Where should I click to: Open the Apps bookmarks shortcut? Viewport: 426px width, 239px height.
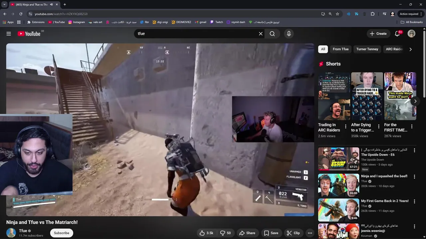tap(8, 22)
